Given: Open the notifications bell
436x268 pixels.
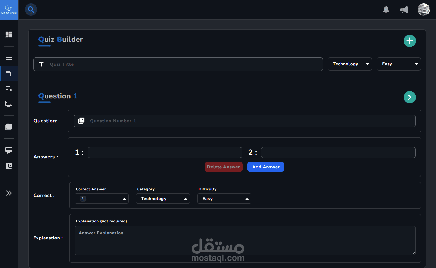Looking at the screenshot, I should [386, 10].
